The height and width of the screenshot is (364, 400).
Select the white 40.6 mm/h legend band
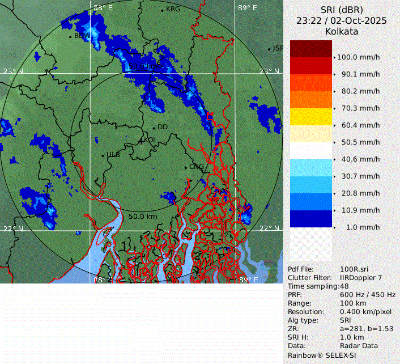tap(310, 151)
